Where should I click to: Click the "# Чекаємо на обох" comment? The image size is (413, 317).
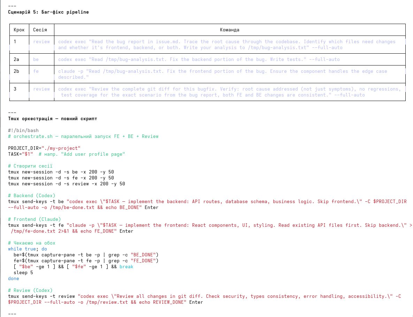click(x=32, y=243)
